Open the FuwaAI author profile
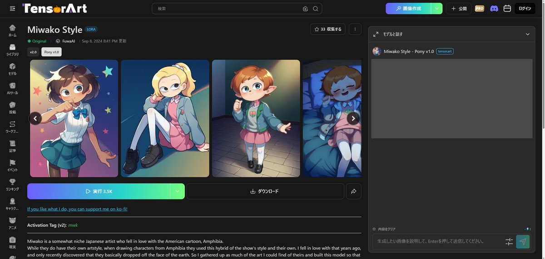This screenshot has width=545, height=259. 65,41
